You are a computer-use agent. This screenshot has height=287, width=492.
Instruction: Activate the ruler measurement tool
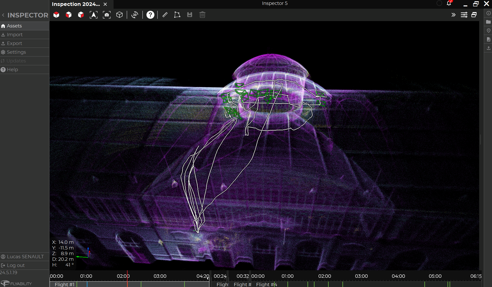click(165, 15)
